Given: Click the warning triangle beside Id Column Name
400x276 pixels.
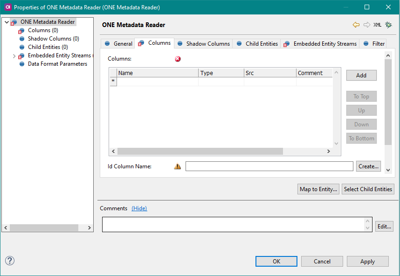Looking at the screenshot, I should (x=177, y=166).
